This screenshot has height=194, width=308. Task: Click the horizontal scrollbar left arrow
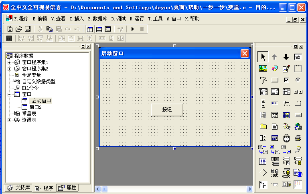coord(98,189)
